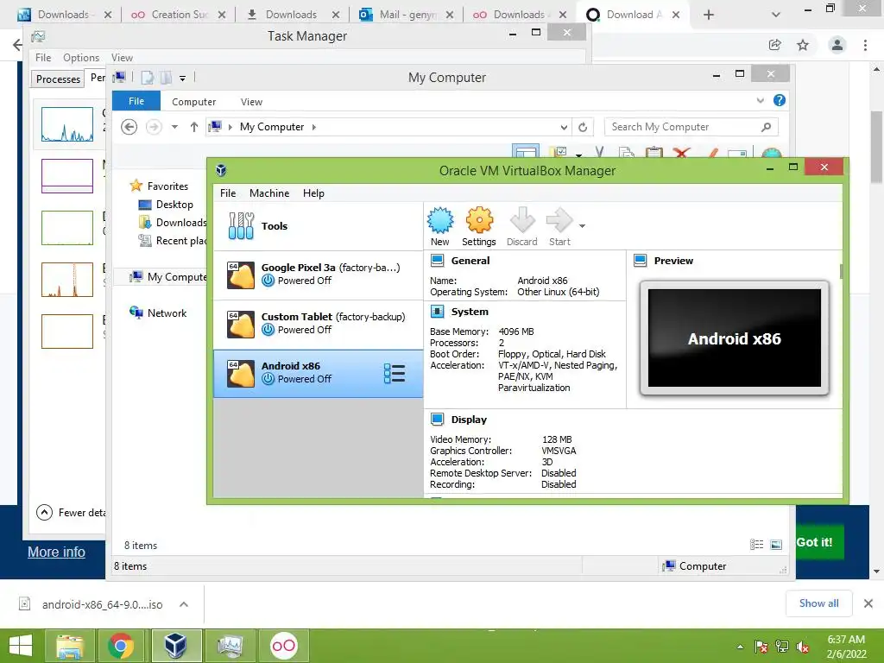Viewport: 884px width, 663px height.
Task: Click the Properties quick access icon in My Computer
Action: click(147, 78)
